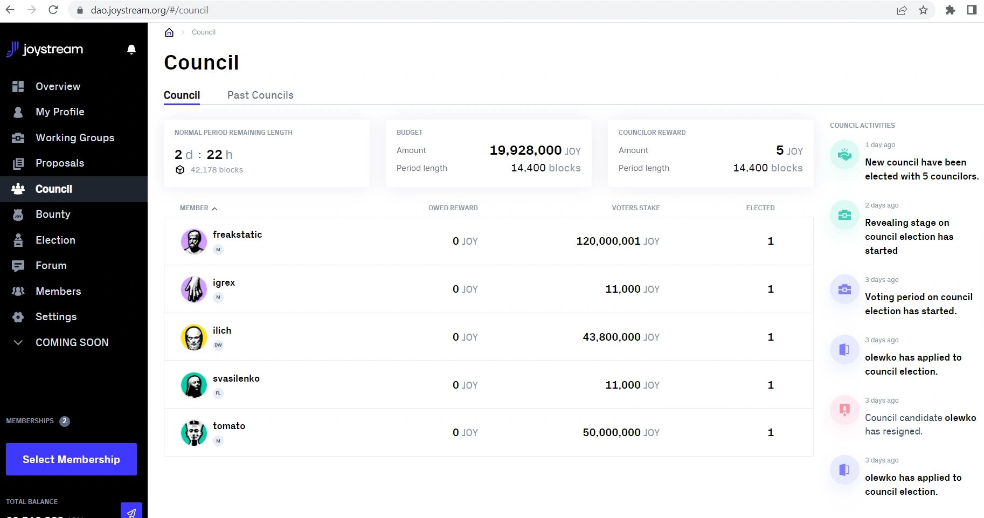Open tomato member name link

click(x=229, y=426)
